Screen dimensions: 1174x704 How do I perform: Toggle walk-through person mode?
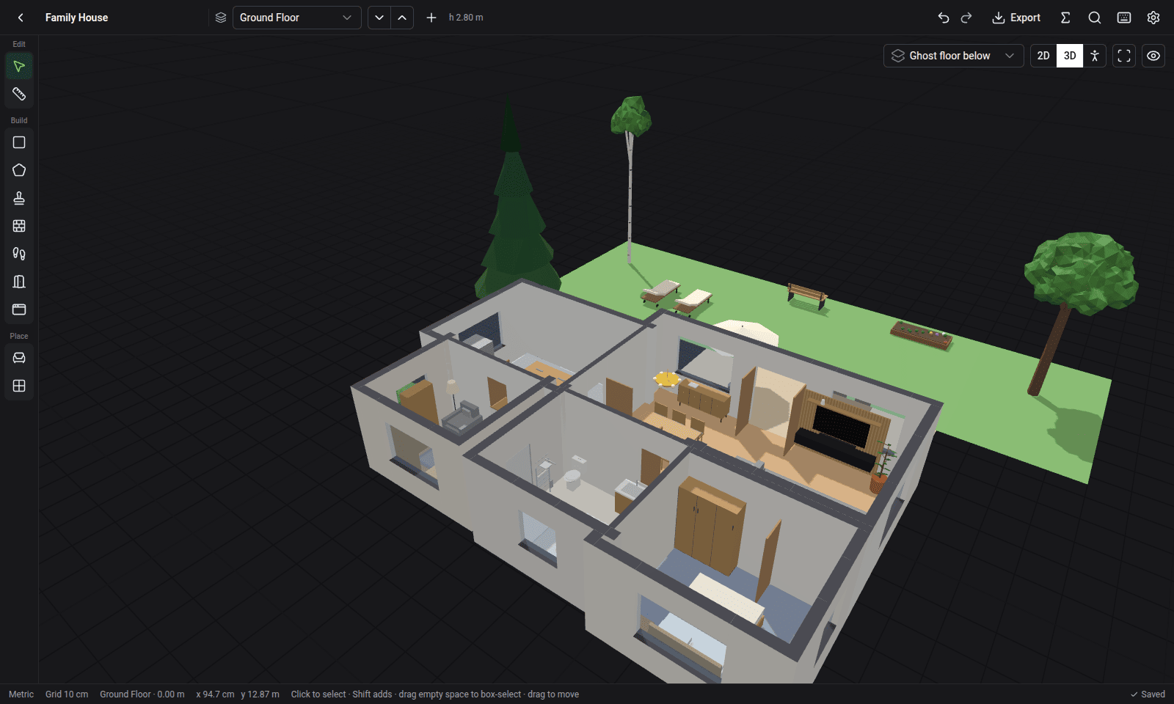[1095, 56]
